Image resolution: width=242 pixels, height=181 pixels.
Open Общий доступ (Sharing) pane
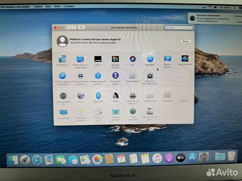coord(116,115)
